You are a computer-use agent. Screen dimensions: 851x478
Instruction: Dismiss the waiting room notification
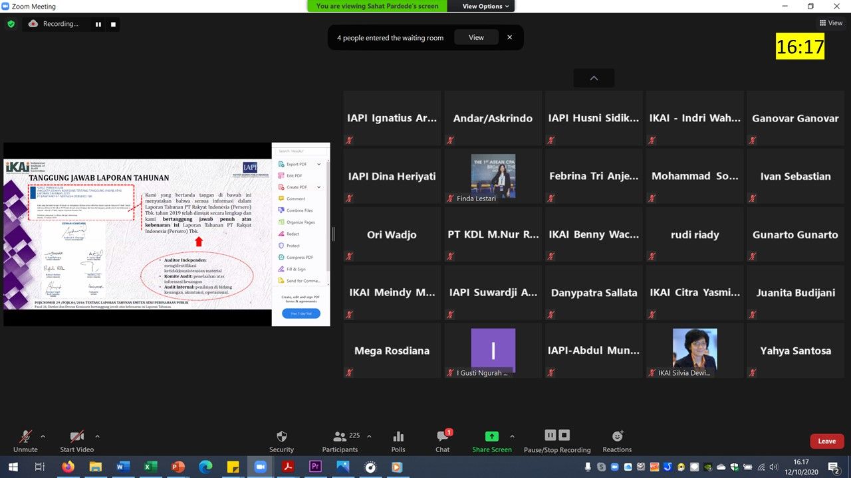[510, 37]
